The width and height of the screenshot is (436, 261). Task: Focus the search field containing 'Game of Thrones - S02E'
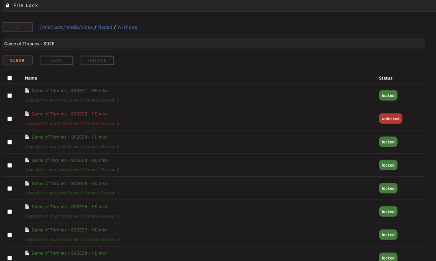pos(214,44)
